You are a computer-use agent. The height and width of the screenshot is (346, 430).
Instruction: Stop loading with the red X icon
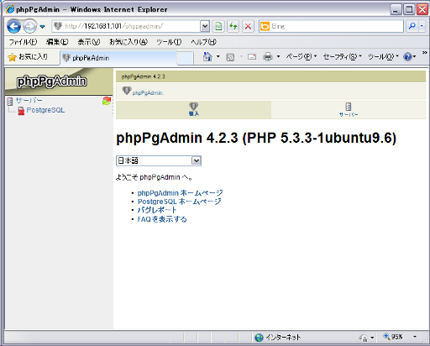pos(248,26)
